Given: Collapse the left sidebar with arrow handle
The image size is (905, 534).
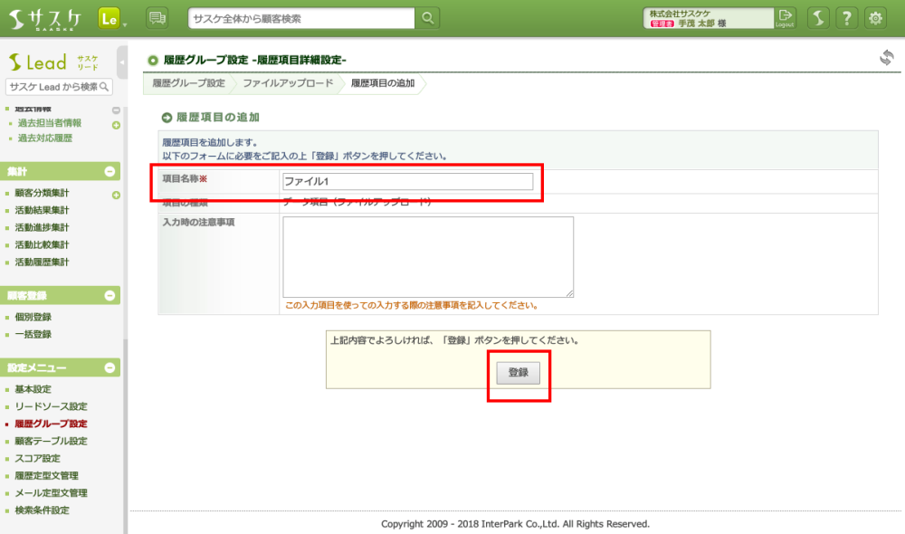Looking at the screenshot, I should (x=122, y=62).
